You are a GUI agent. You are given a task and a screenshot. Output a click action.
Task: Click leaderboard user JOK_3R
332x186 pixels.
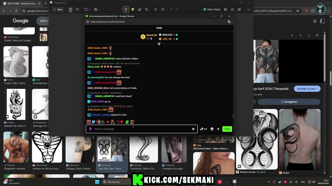pyautogui.click(x=167, y=39)
